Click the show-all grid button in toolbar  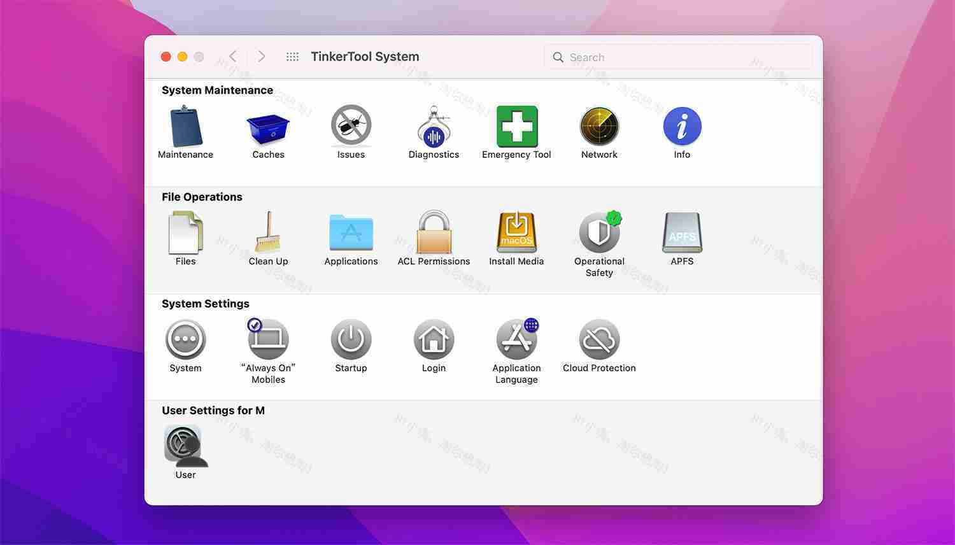292,56
